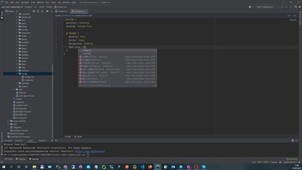Hide the terminal tool window
Image resolution: width=302 pixels, height=170 pixels.
(x=297, y=141)
